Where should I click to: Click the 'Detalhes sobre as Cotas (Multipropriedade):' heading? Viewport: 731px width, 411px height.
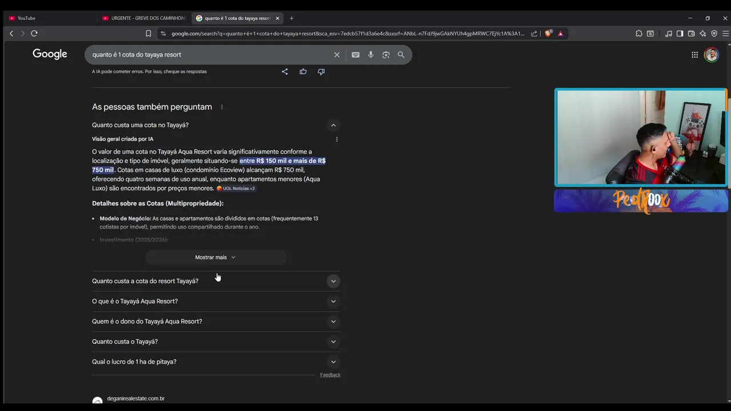pos(158,204)
